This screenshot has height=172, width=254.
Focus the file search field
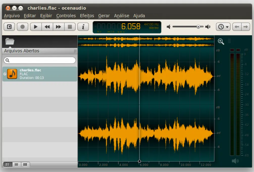(x=40, y=60)
